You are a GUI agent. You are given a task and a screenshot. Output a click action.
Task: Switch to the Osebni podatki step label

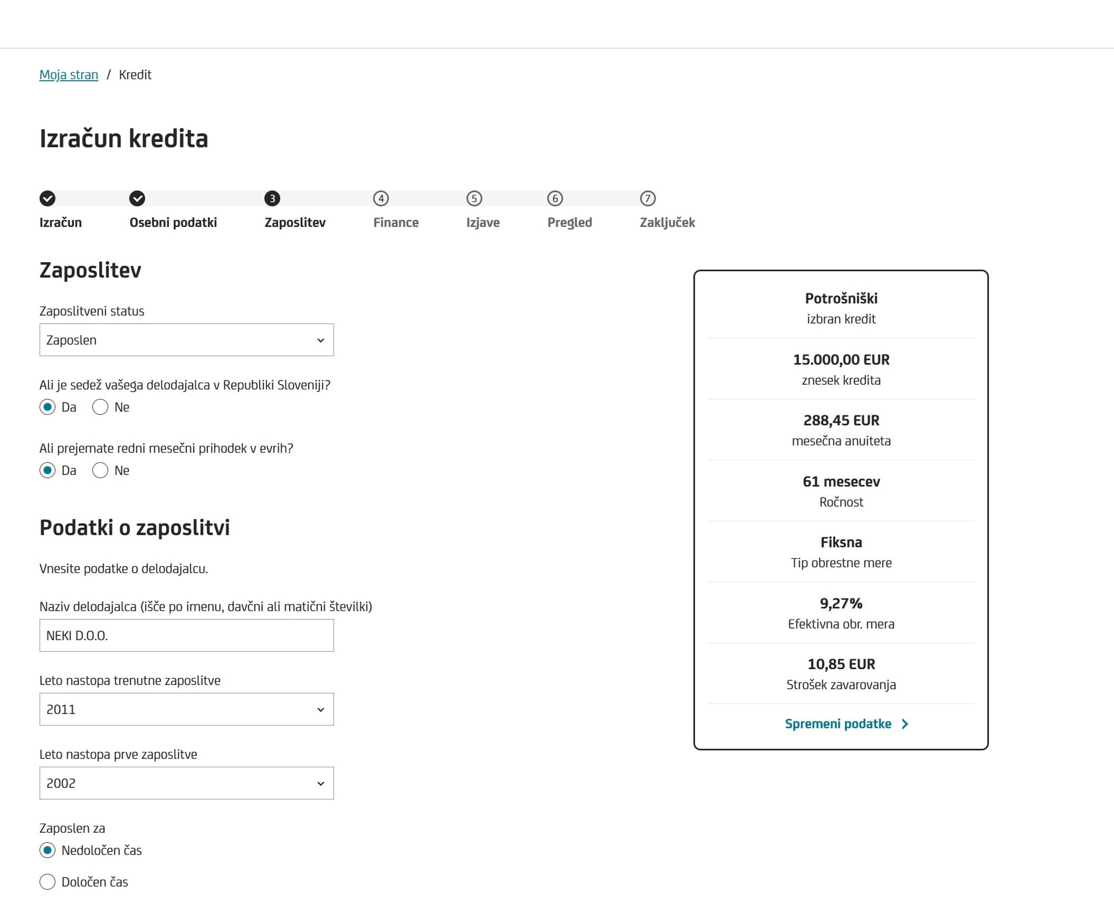[x=173, y=223]
